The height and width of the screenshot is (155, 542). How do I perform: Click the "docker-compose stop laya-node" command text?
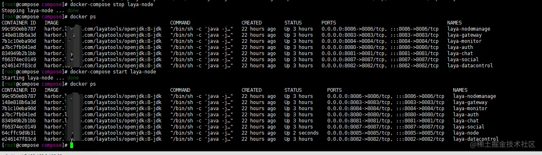pos(113,4)
